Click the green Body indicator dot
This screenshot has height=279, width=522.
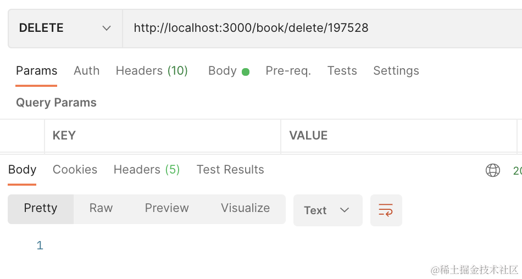point(246,72)
